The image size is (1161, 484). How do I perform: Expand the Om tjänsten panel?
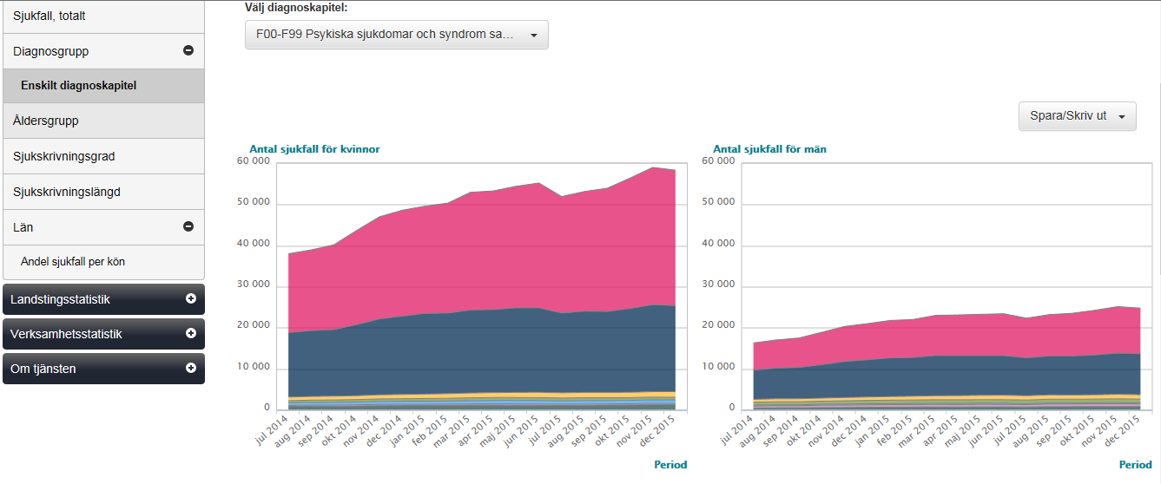coord(104,369)
